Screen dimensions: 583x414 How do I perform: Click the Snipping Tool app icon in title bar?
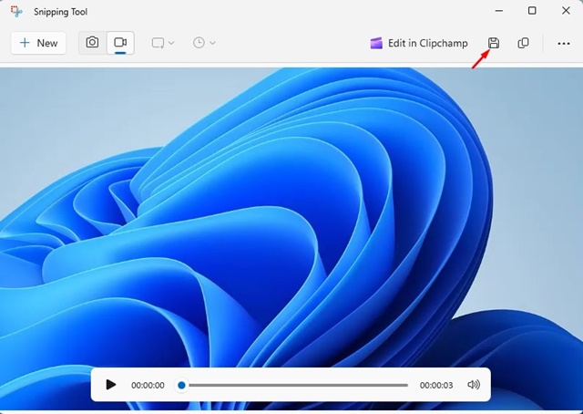[17, 12]
